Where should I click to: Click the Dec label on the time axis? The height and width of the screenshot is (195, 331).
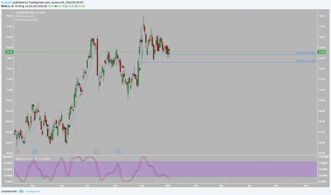point(142,186)
